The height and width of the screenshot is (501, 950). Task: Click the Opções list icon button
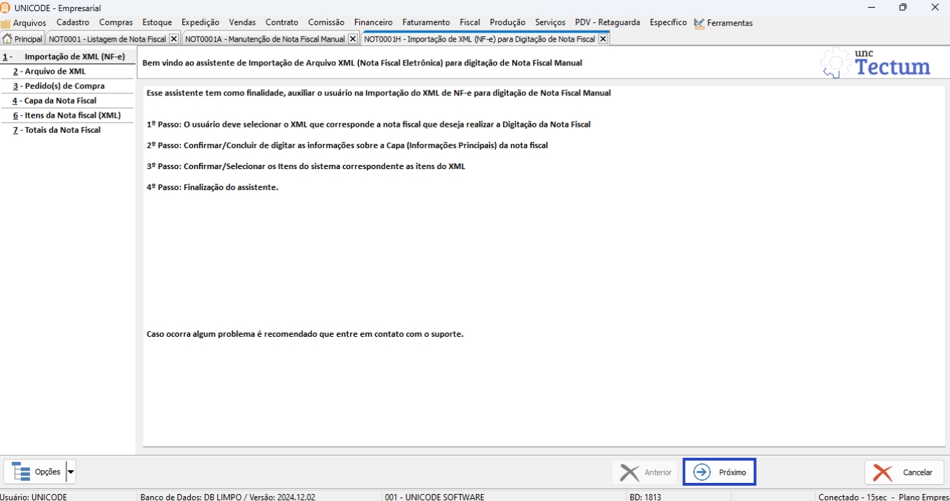[35, 472]
